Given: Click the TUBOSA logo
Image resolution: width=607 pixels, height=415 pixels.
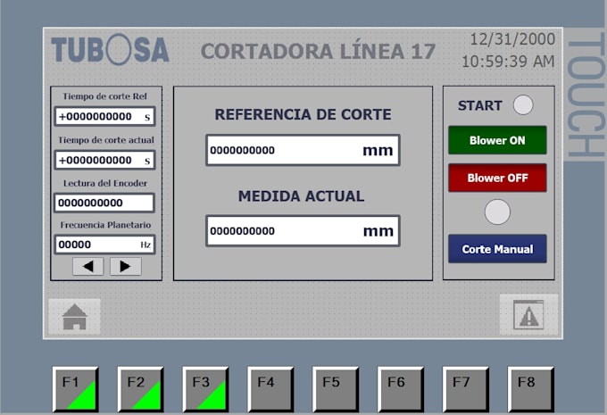Looking at the screenshot, I should 111,50.
